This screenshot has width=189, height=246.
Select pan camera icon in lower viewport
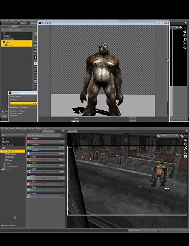click(186, 144)
